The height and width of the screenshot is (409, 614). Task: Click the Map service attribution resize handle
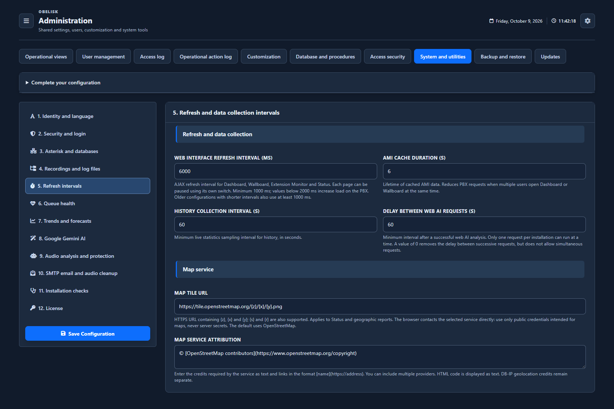pyautogui.click(x=583, y=366)
